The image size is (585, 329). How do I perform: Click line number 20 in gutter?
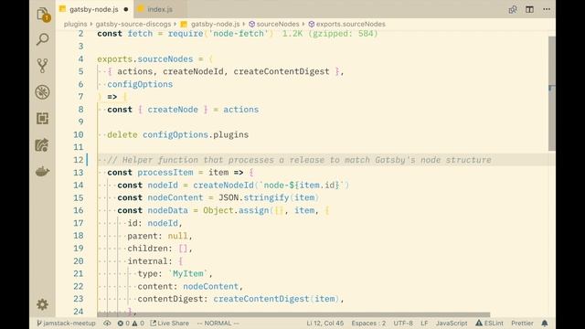(x=79, y=261)
